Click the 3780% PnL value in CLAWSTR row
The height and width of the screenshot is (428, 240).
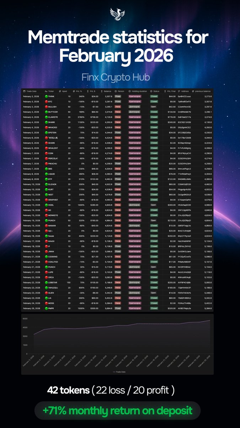[81, 117]
